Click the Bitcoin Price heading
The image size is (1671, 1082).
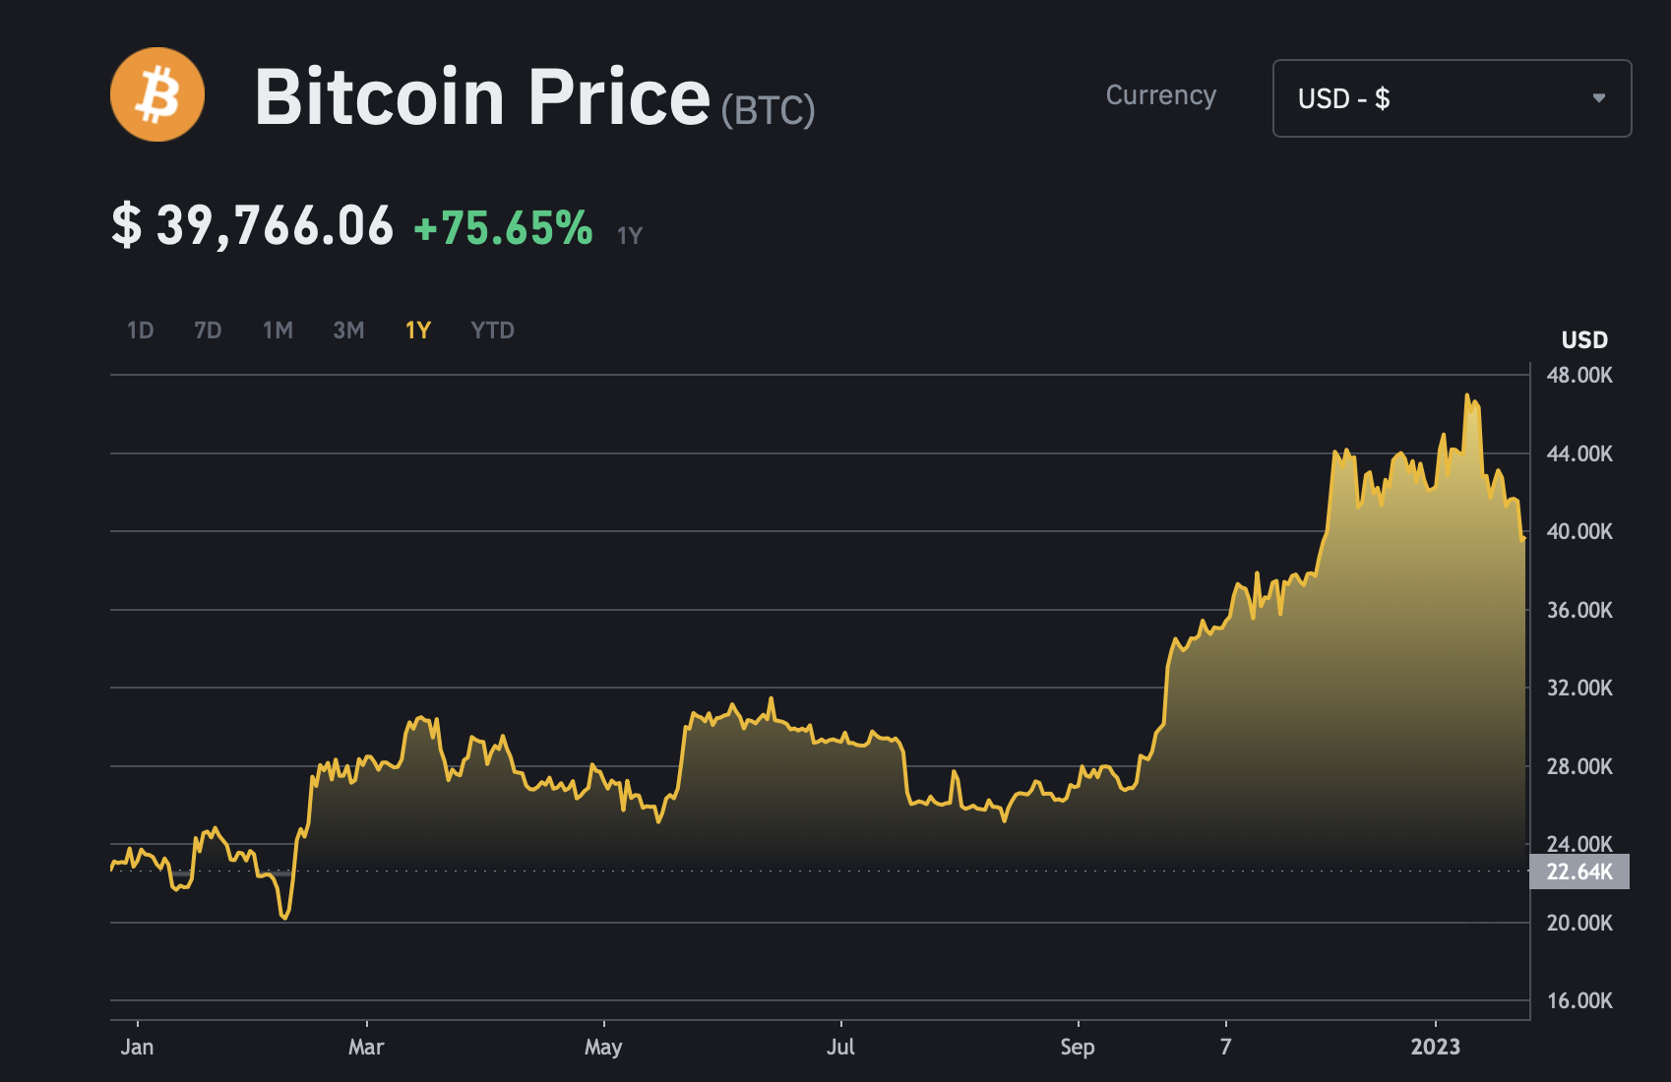[x=481, y=97]
